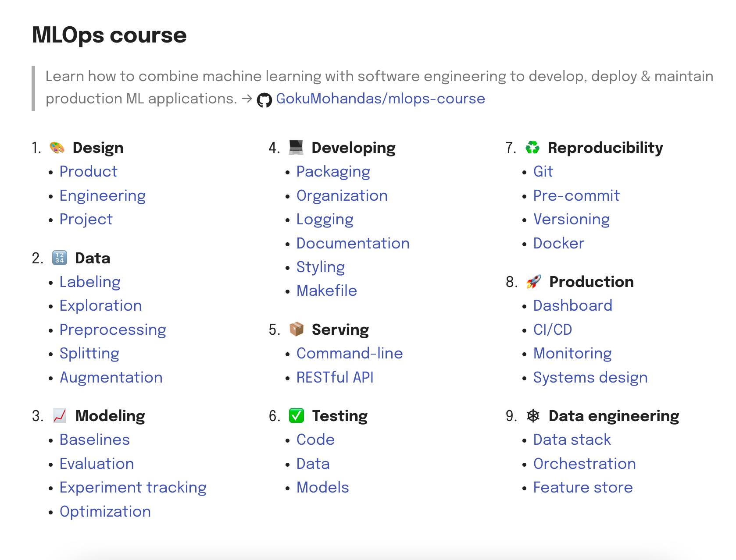The image size is (736, 560).
Task: Click the rocket icon beside Production
Action: pos(533,281)
